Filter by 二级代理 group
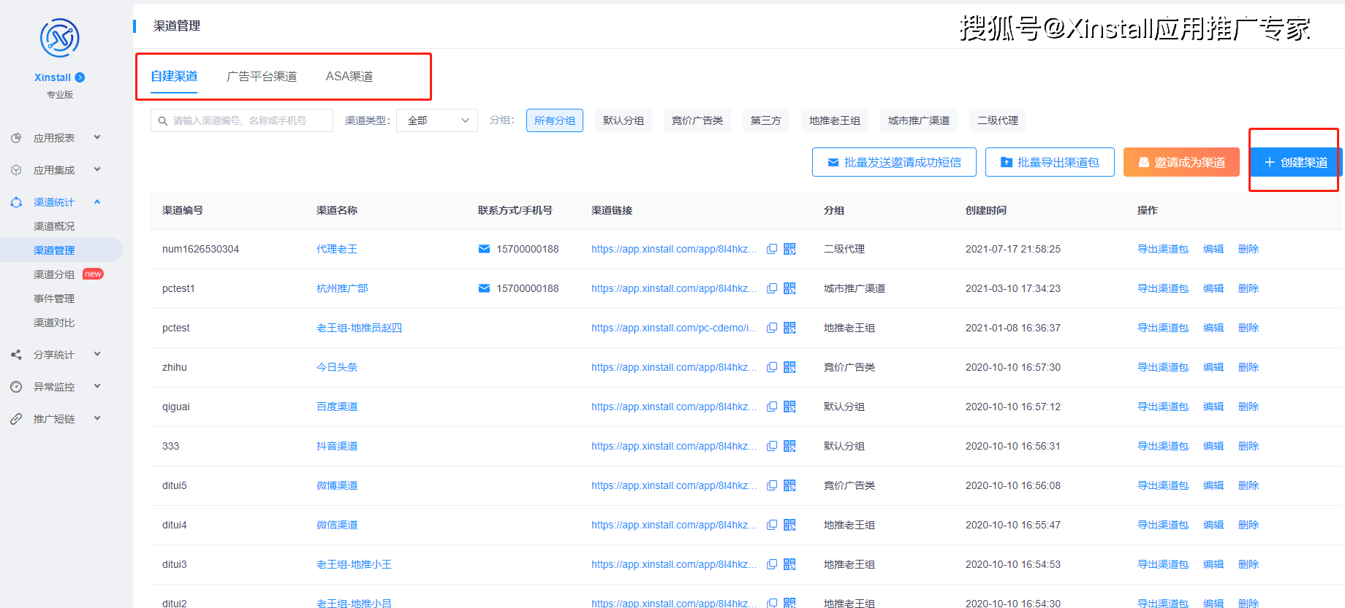The height and width of the screenshot is (608, 1345). 997,120
